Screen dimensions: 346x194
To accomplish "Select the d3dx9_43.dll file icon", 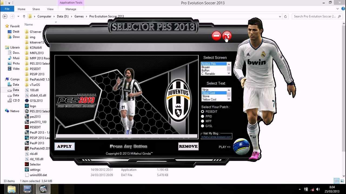I will click(27, 95).
